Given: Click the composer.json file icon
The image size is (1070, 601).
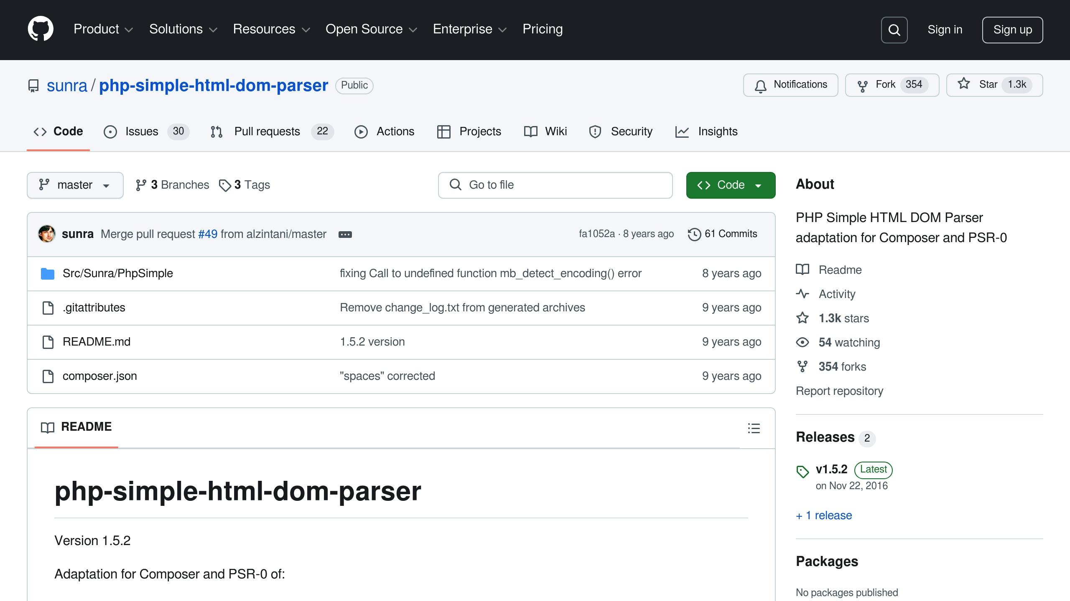Looking at the screenshot, I should pyautogui.click(x=48, y=376).
